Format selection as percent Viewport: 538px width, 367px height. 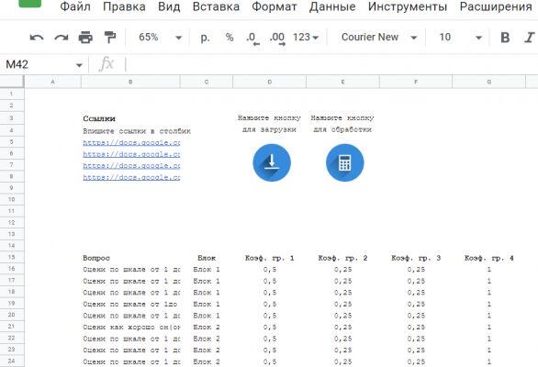[230, 37]
